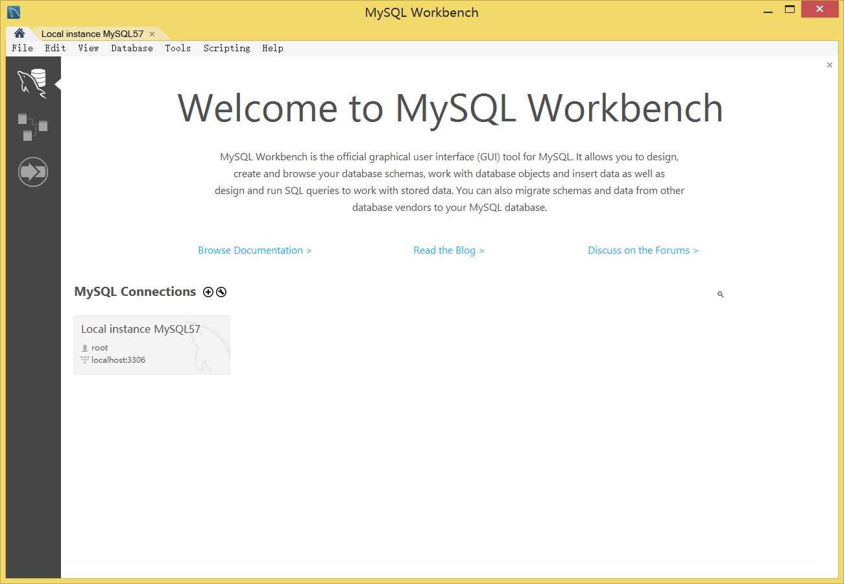Viewport: 844px width, 584px height.
Task: Follow the Browse Documentation link
Action: [x=255, y=250]
